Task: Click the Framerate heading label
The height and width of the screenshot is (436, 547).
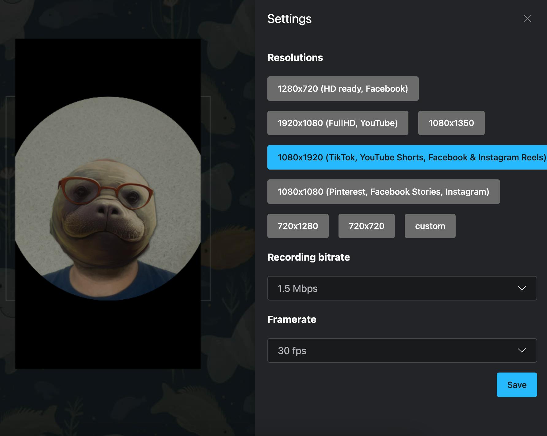Action: pos(292,319)
